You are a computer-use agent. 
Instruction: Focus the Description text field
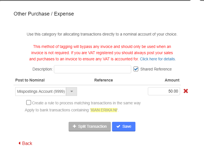pos(92,69)
